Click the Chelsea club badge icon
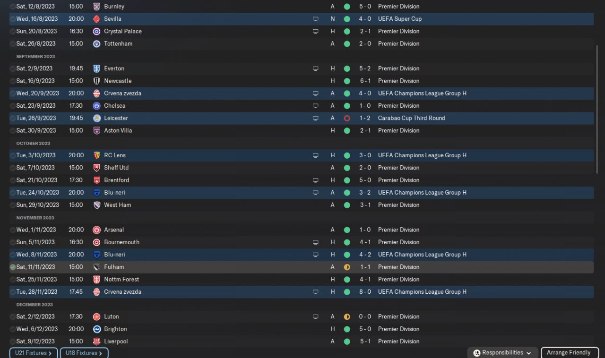605x358 pixels. tap(96, 106)
